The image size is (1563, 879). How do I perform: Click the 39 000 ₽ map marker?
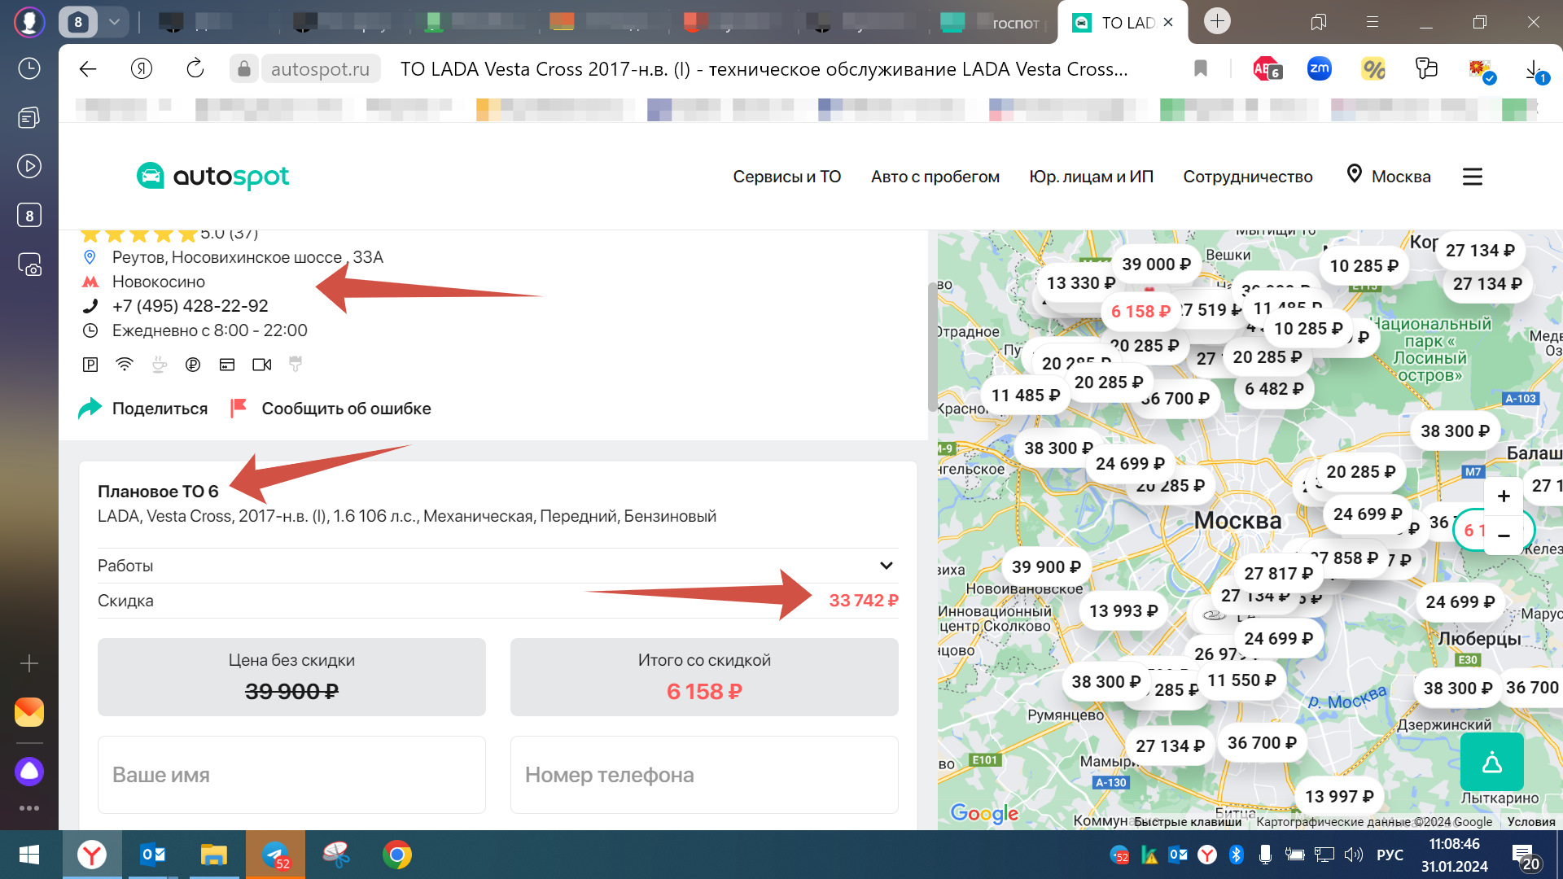click(1156, 264)
